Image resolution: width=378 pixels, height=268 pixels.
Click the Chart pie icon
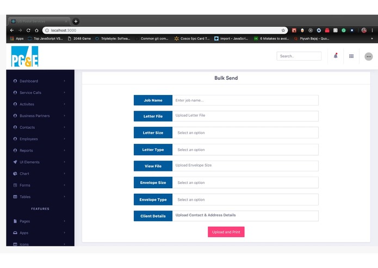(x=15, y=174)
